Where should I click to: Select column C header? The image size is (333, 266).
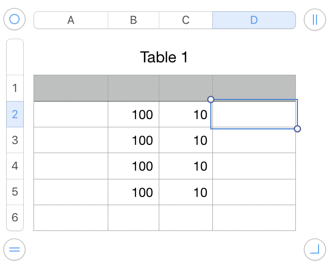point(186,20)
